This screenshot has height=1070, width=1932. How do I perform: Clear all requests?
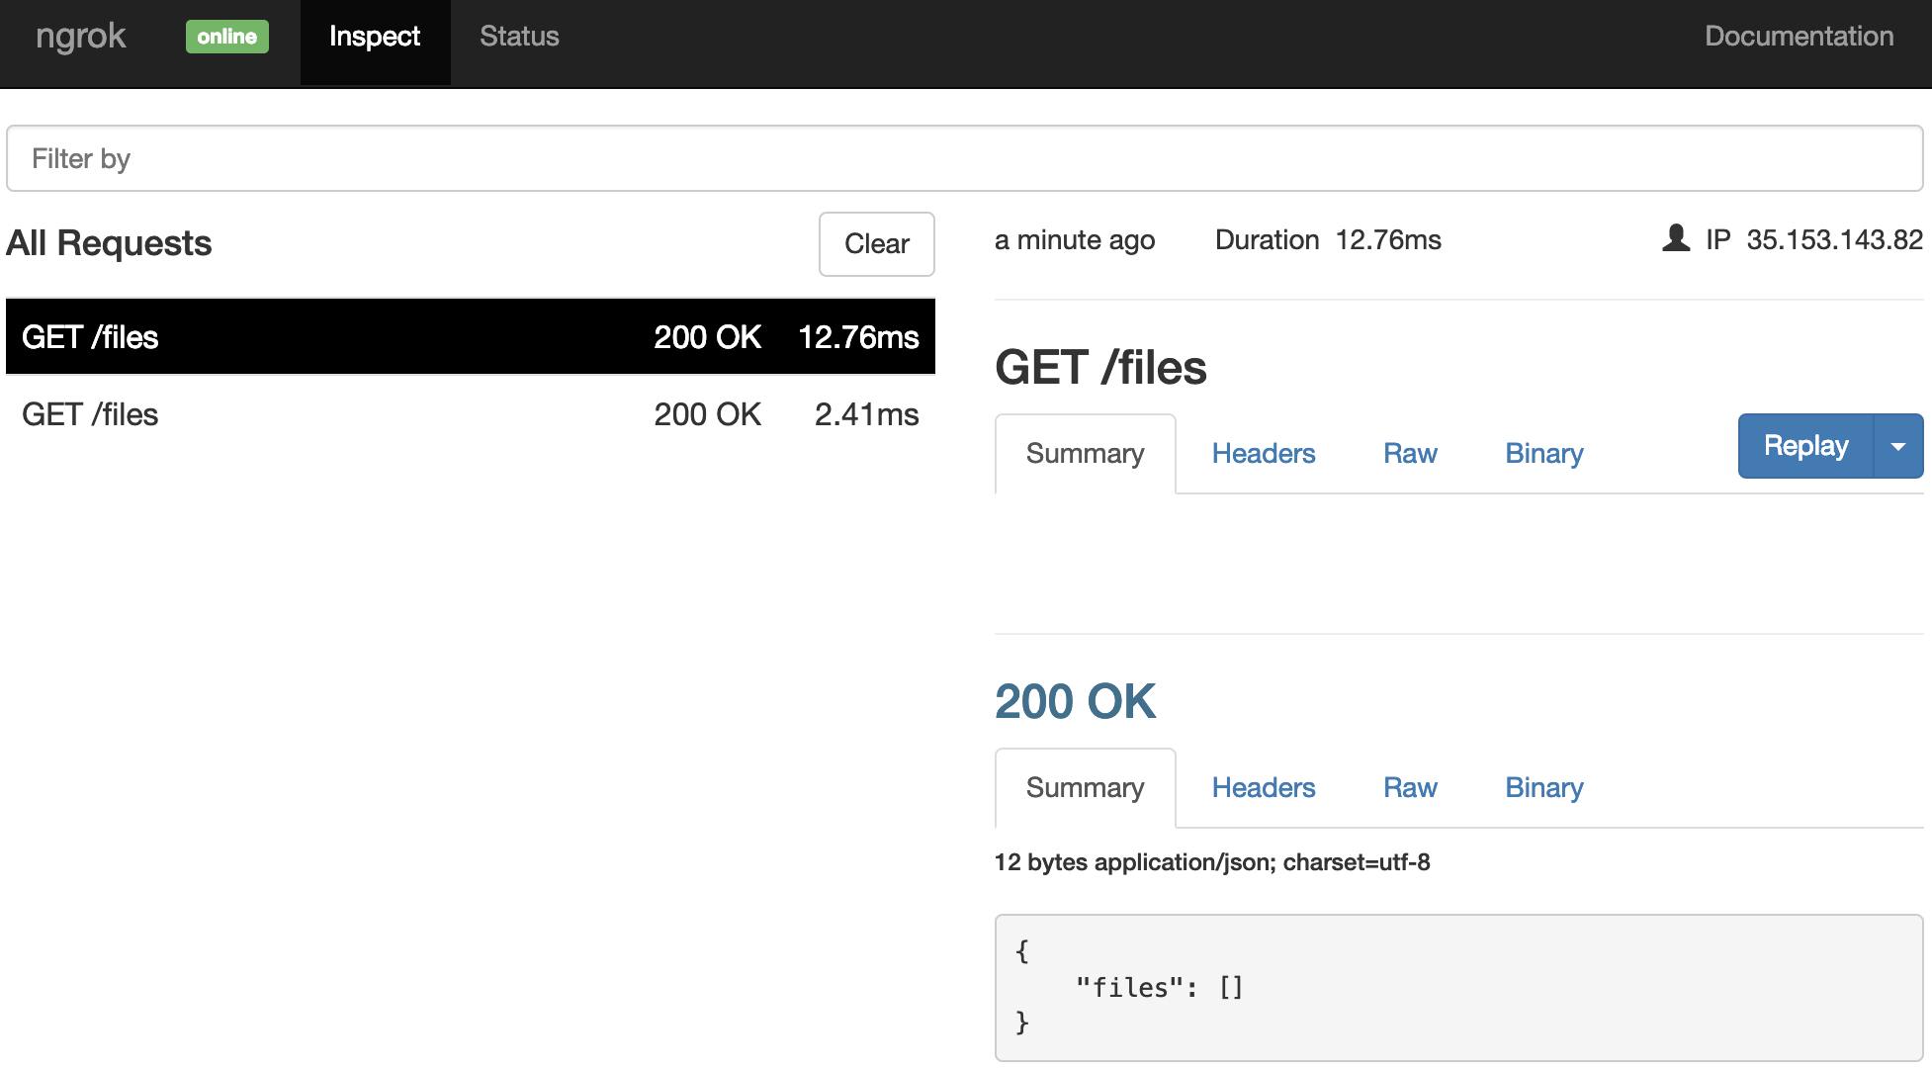coord(876,244)
